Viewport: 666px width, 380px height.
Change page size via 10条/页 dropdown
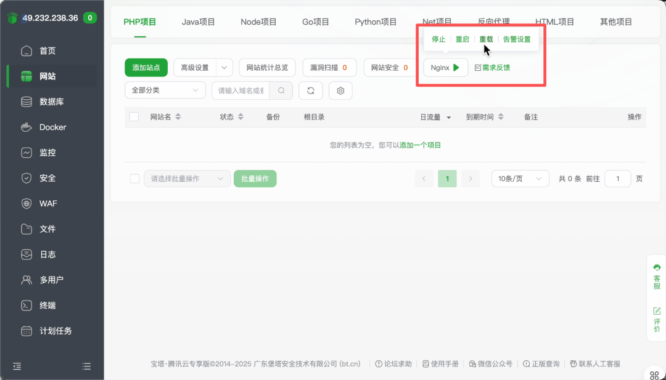[x=521, y=178]
